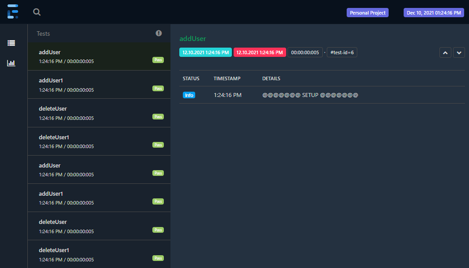Click the blue Info status badge
The height and width of the screenshot is (268, 469).
pos(189,95)
